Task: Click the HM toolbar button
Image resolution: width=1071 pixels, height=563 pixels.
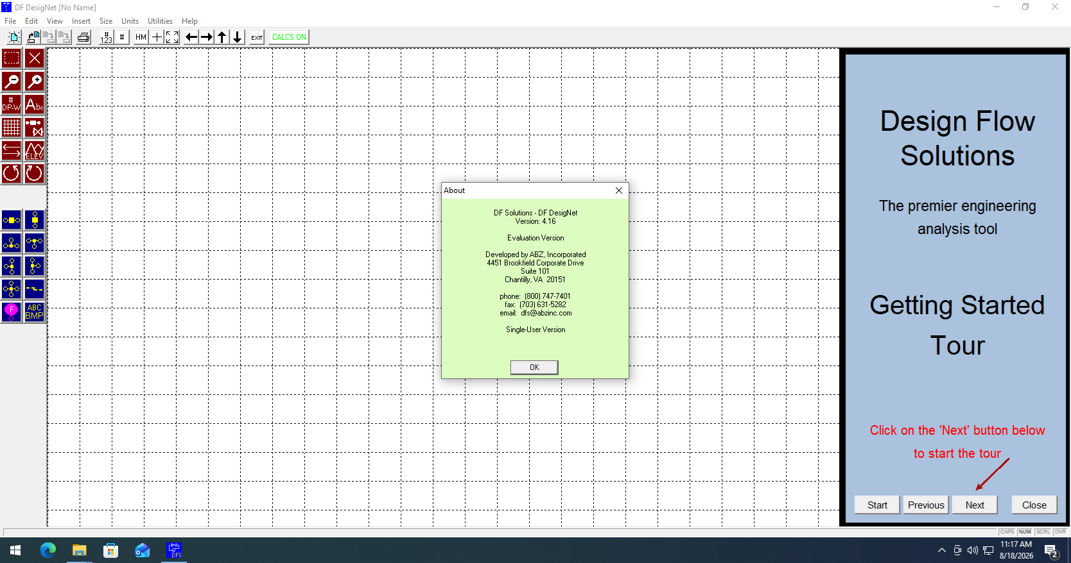Action: tap(141, 37)
